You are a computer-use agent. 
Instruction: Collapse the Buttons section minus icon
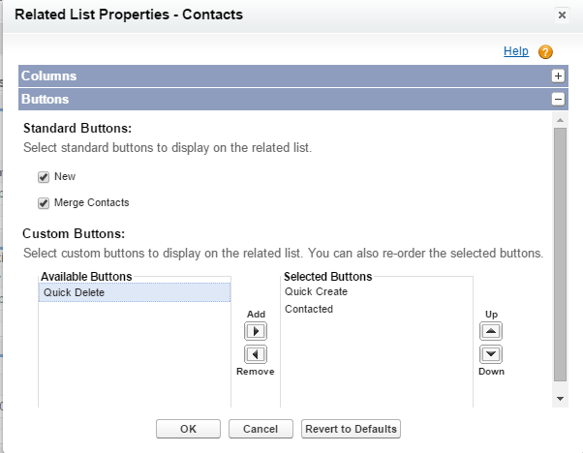click(x=558, y=99)
